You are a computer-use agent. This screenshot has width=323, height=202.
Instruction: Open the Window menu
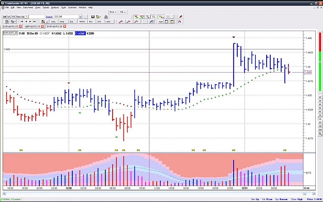coord(83,7)
